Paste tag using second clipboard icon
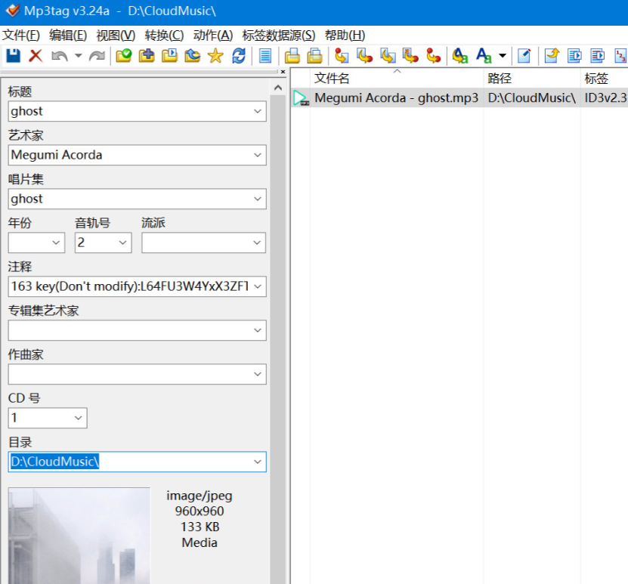The width and height of the screenshot is (628, 584). (x=315, y=56)
